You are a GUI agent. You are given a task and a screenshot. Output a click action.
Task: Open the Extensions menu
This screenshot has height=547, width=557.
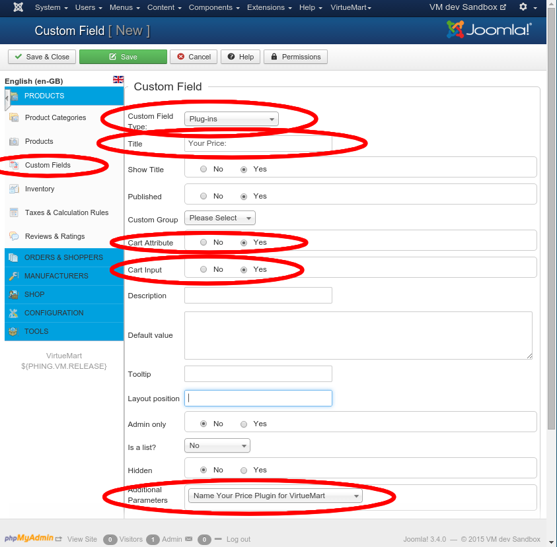[x=270, y=7]
